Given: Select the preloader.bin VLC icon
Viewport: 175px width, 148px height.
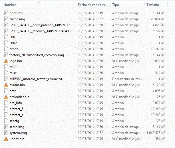Looking at the screenshot, I should 7,97.
